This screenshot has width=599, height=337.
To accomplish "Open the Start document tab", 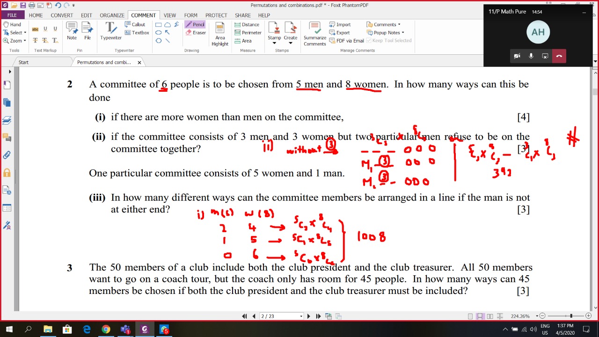I will tap(23, 62).
